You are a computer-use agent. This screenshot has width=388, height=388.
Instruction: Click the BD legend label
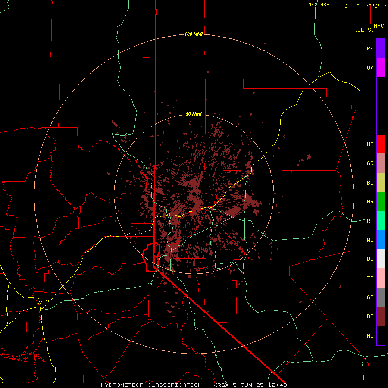(370, 183)
